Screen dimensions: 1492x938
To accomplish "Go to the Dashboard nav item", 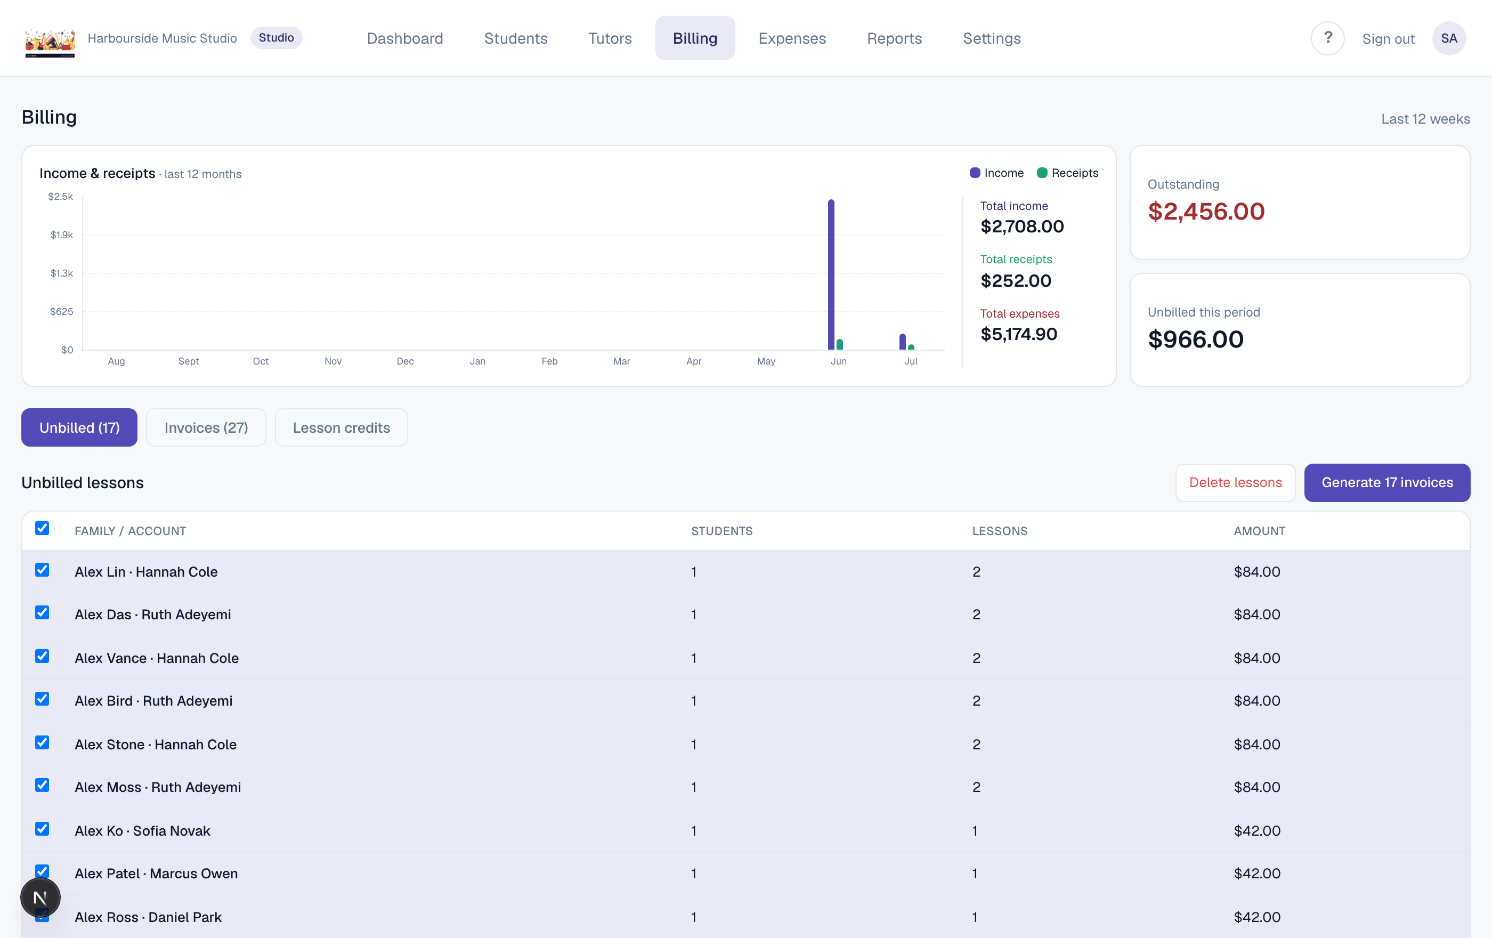I will 404,38.
